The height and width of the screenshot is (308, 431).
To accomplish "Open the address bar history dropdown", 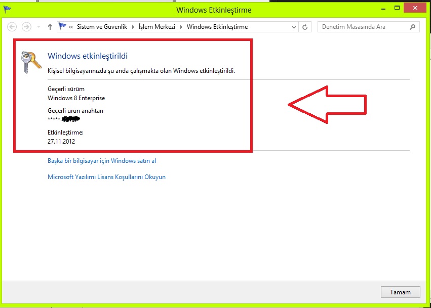I will pyautogui.click(x=294, y=27).
